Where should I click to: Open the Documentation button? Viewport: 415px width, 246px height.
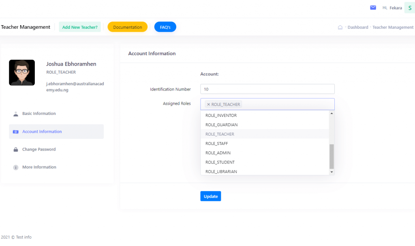pyautogui.click(x=127, y=27)
